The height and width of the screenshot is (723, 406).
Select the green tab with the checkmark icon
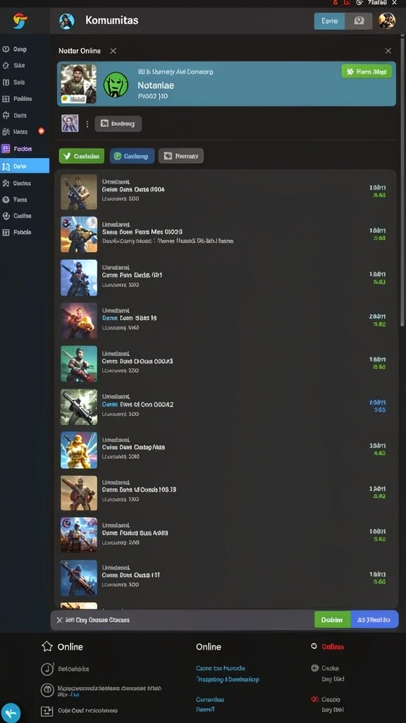[82, 156]
